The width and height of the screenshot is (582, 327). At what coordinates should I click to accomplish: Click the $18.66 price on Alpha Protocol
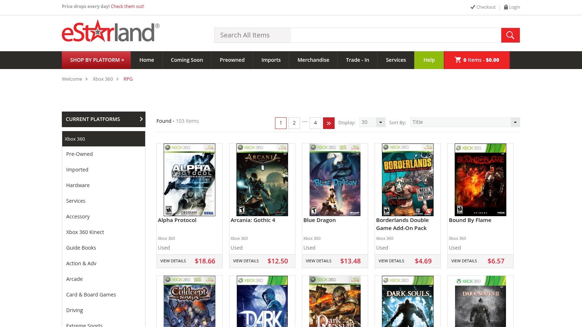(205, 261)
